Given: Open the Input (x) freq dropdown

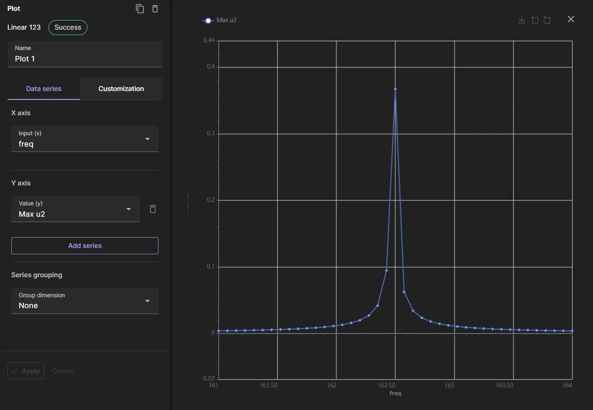Looking at the screenshot, I should coord(85,139).
